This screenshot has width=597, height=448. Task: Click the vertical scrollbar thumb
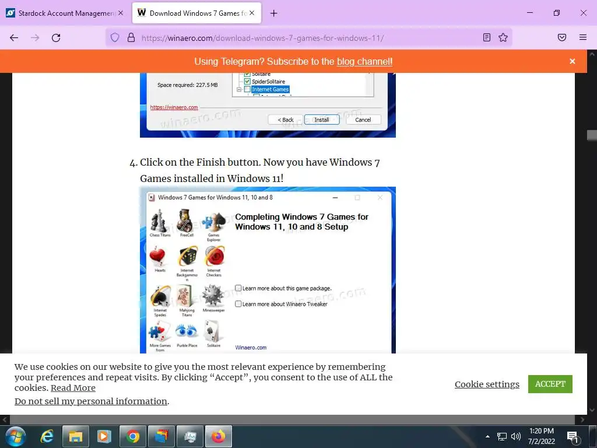(x=592, y=135)
